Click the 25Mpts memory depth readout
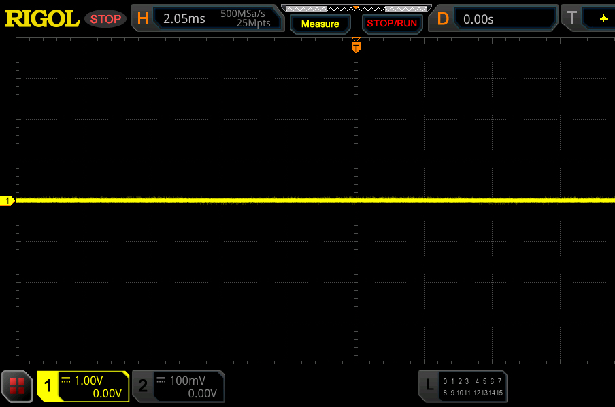Viewport: 615px width, 407px height. [253, 23]
